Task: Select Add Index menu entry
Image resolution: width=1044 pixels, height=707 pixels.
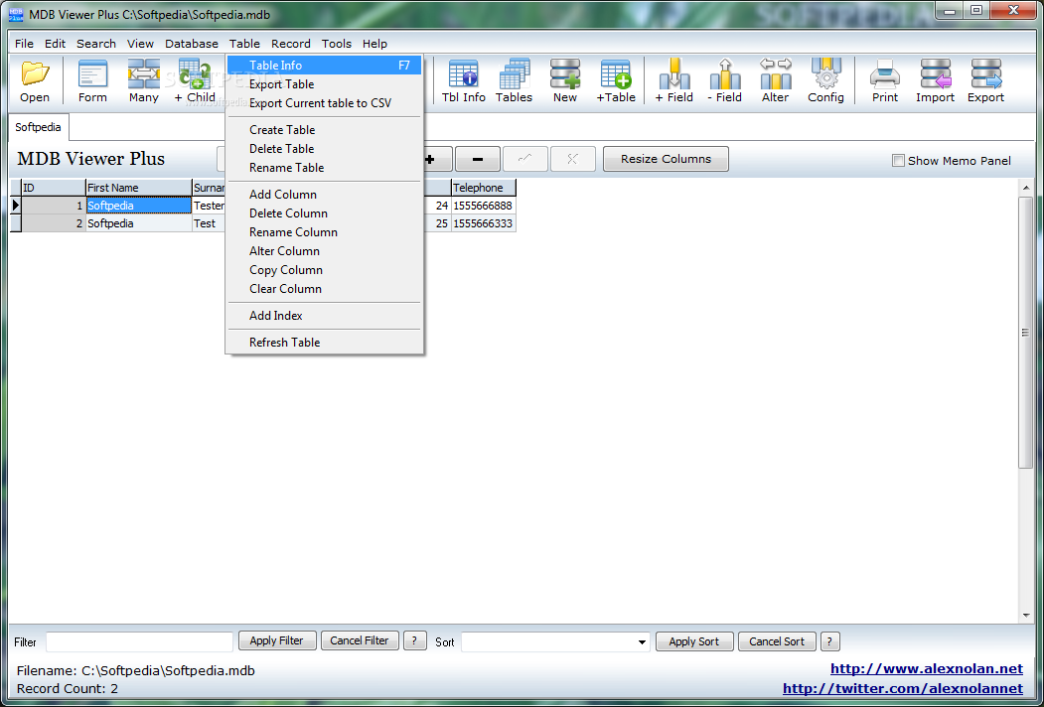Action: point(324,316)
